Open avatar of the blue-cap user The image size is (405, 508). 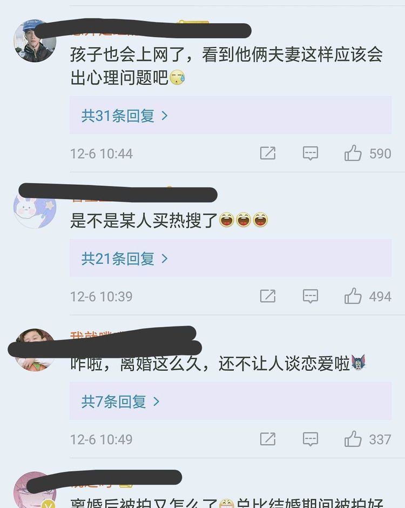(35, 41)
